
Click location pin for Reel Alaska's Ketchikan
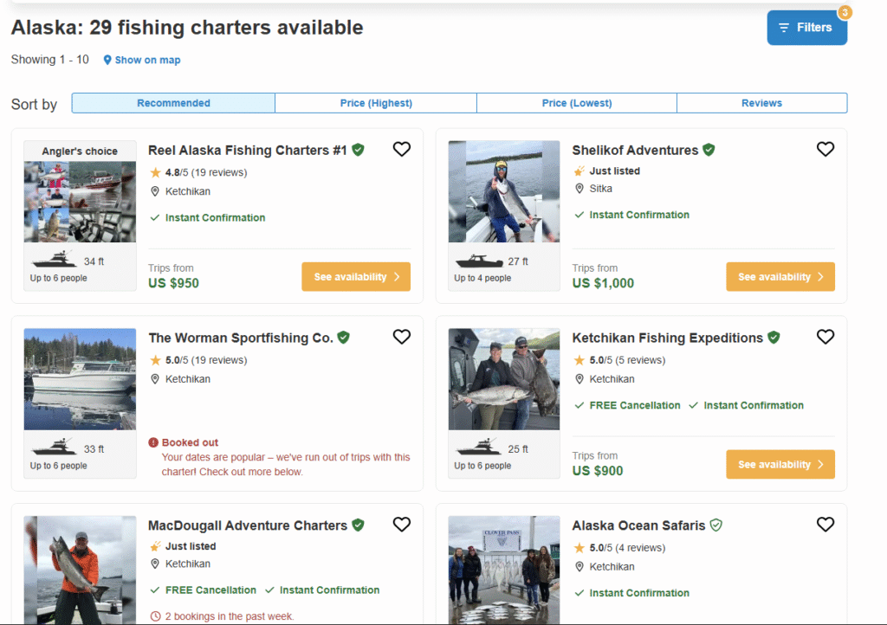tap(155, 191)
